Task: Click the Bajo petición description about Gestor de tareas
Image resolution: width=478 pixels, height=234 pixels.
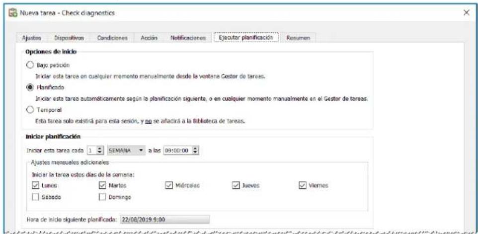Action: tap(150, 77)
